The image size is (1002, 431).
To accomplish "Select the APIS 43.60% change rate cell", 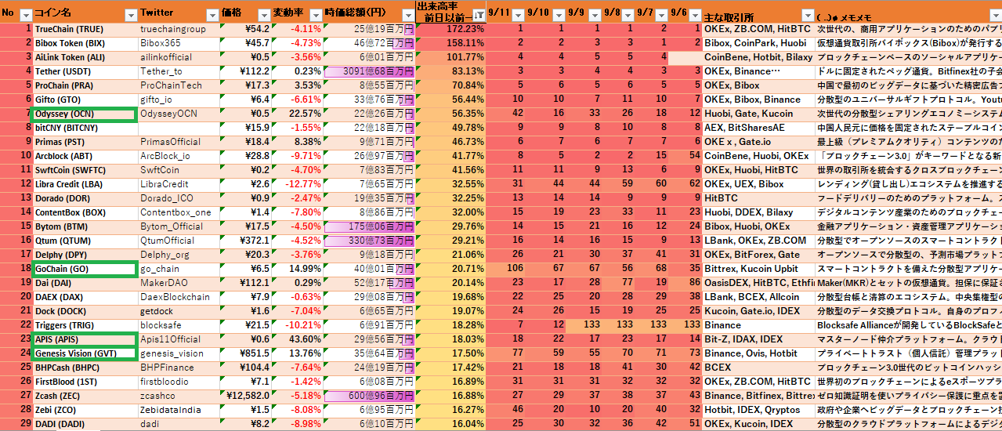I will pyautogui.click(x=297, y=339).
